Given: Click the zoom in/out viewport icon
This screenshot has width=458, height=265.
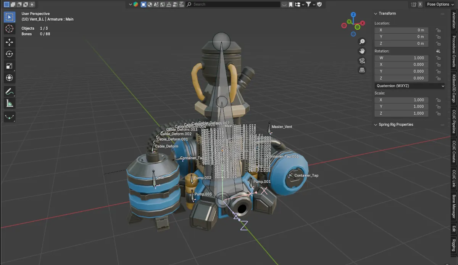Looking at the screenshot, I should [362, 42].
